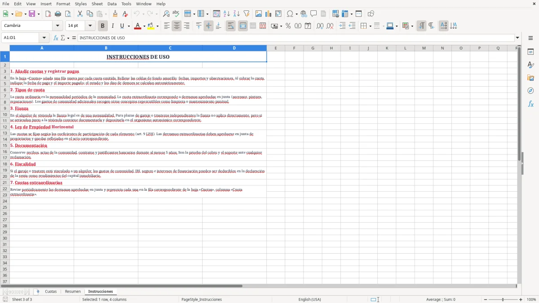539x303 pixels.
Task: Open the Name Box dropdown
Action: pos(44,38)
